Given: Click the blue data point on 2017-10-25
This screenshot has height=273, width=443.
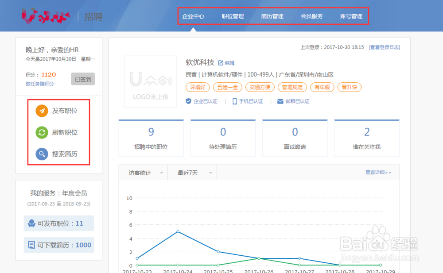Looking at the screenshot, I should (218, 252).
